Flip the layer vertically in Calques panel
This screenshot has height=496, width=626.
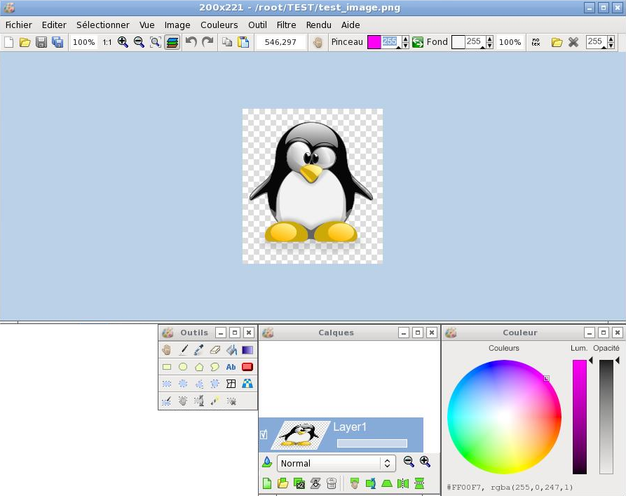click(419, 483)
